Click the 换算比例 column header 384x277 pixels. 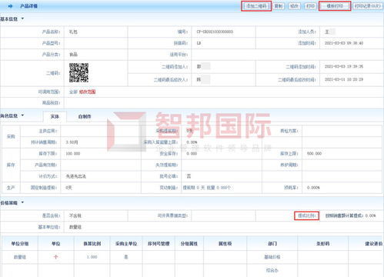pos(92,244)
